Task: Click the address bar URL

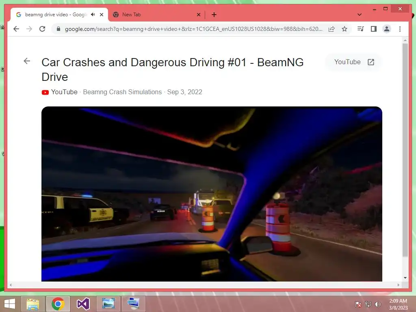Action: pos(194,29)
